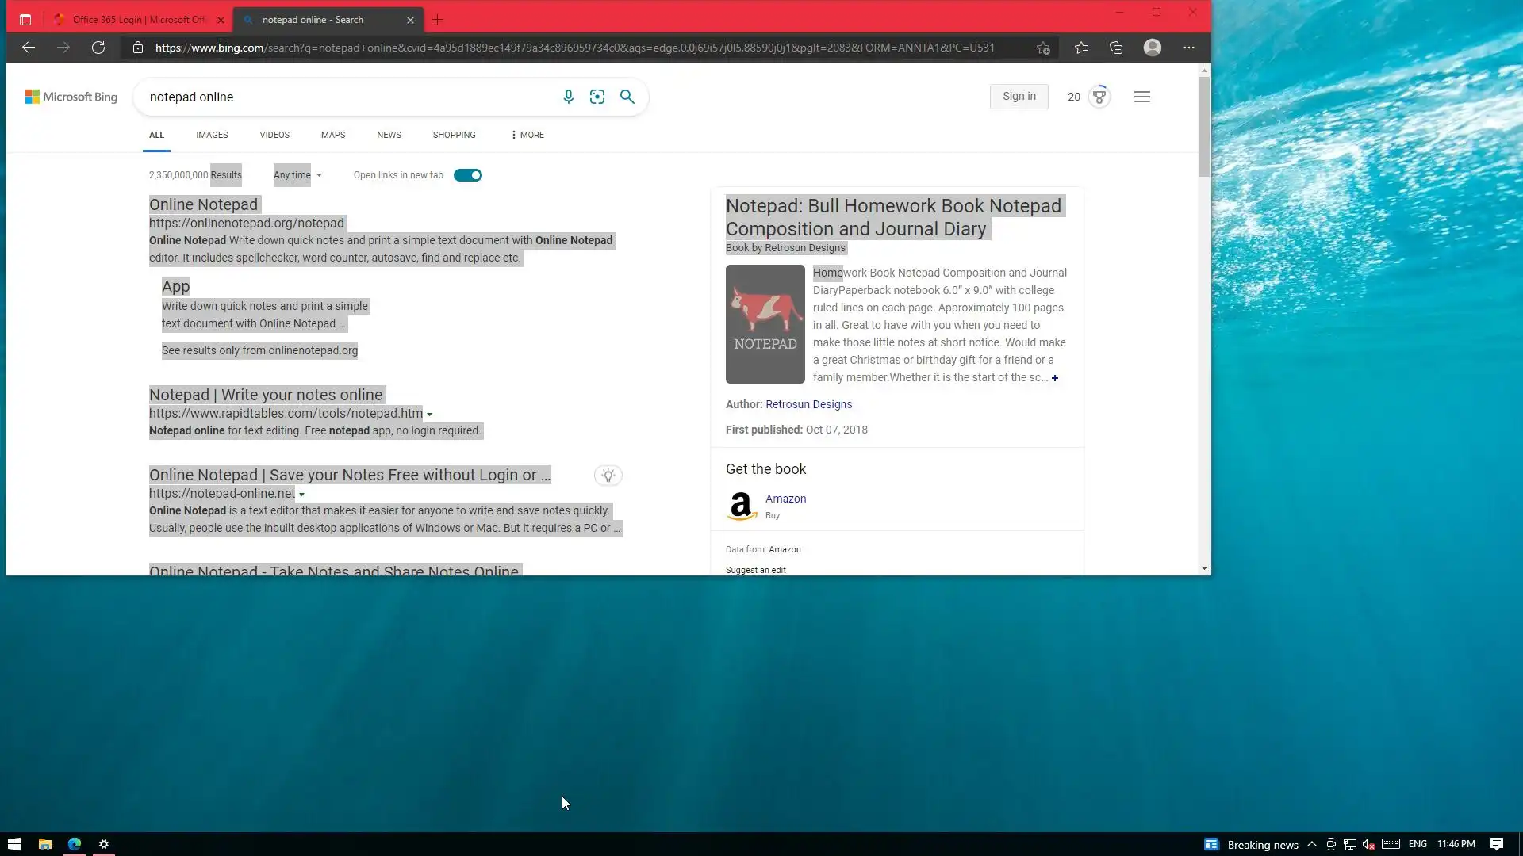The height and width of the screenshot is (856, 1523).
Task: Switch to the IMAGES tab
Action: click(212, 135)
